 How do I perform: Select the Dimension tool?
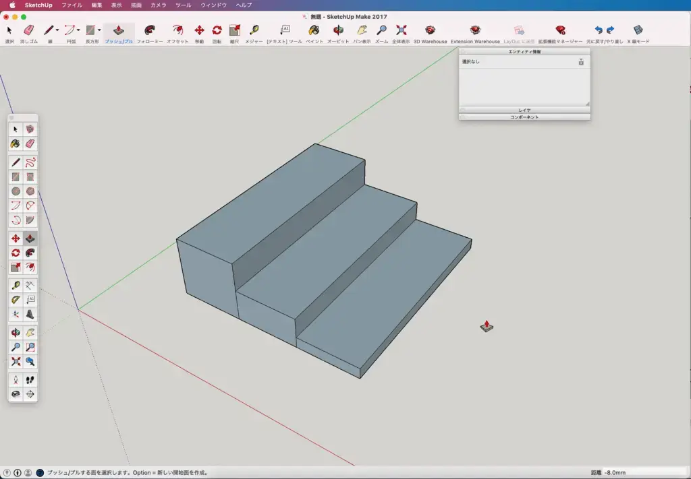(x=30, y=285)
